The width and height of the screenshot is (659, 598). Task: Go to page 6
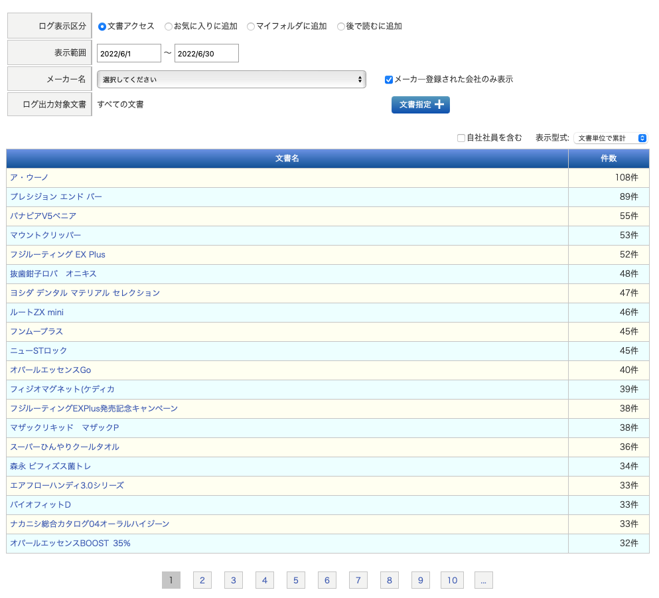click(327, 580)
